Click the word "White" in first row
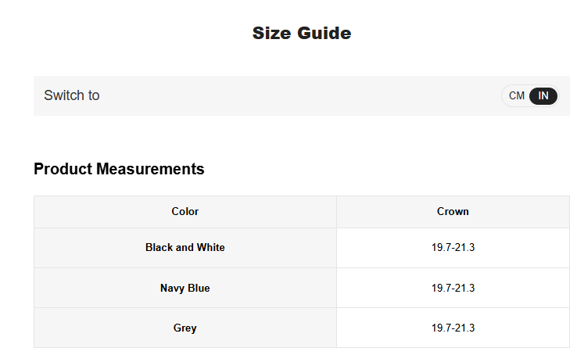The width and height of the screenshot is (577, 355). click(211, 248)
